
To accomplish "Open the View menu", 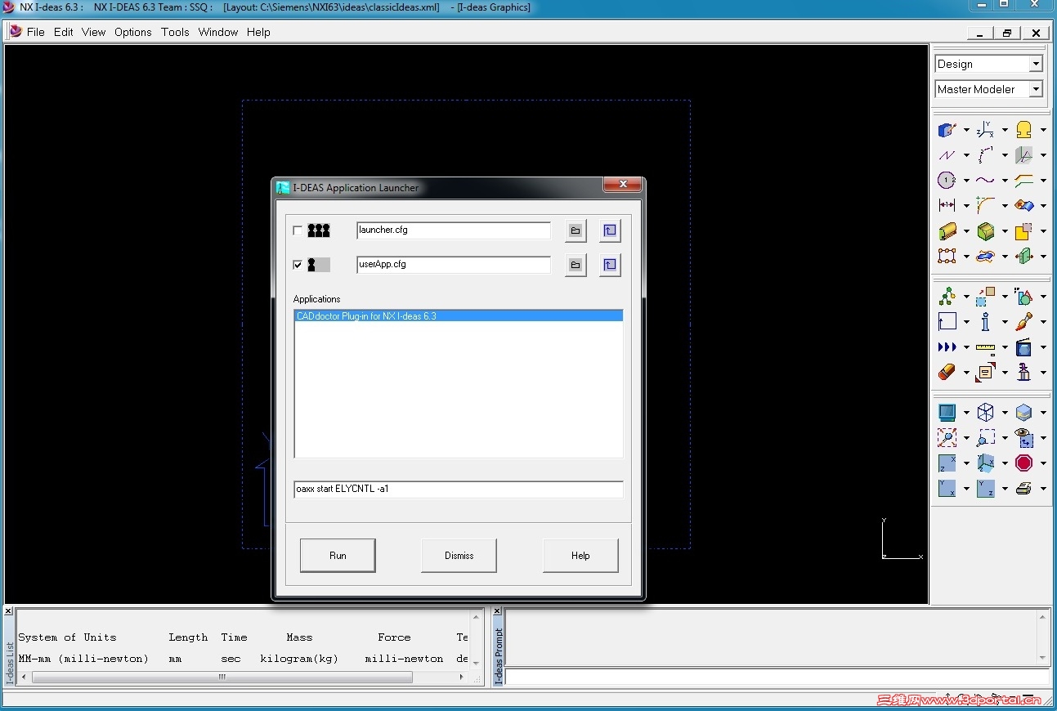I will tap(94, 32).
